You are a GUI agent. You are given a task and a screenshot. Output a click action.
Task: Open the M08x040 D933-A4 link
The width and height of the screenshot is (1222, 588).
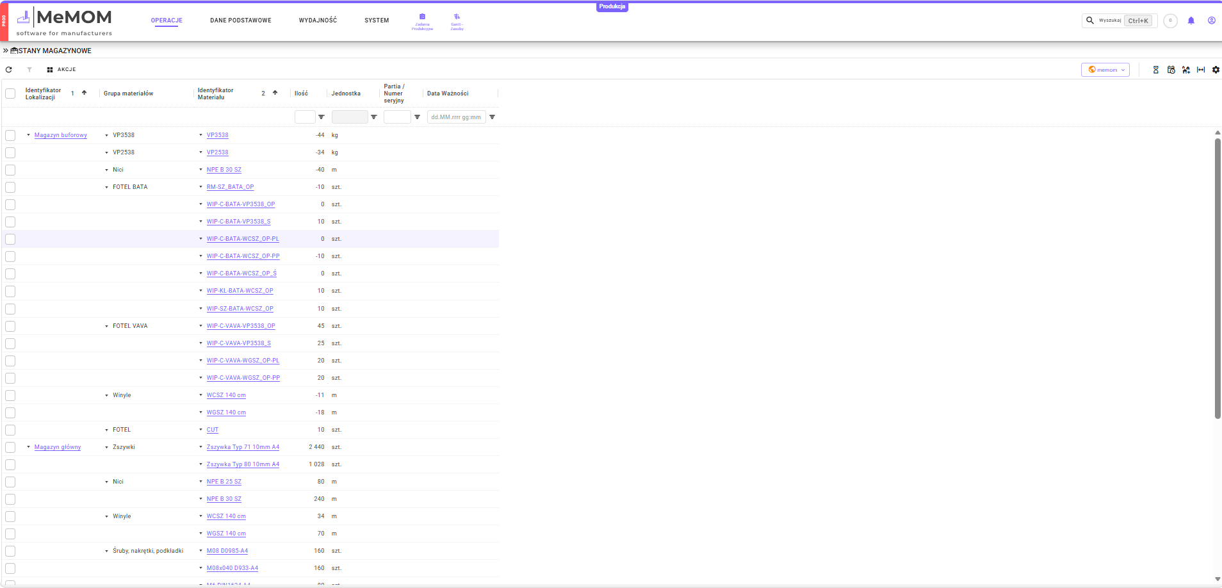232,568
